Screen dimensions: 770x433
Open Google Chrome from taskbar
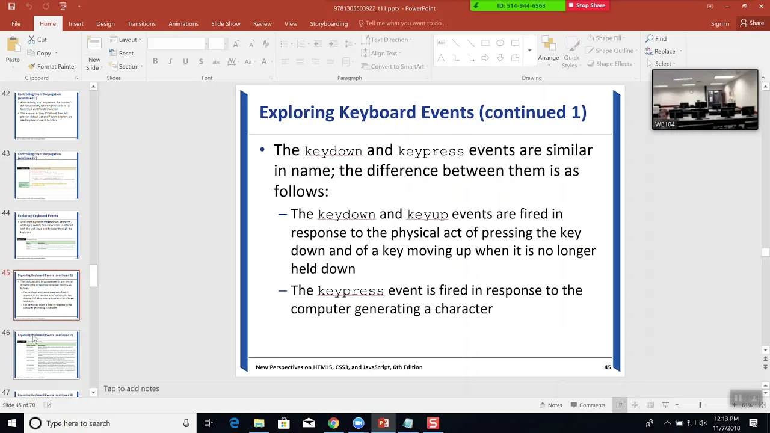(333, 423)
